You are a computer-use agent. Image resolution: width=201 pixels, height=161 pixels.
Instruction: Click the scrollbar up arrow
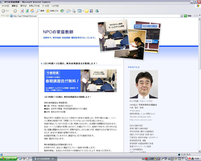(x=200, y=19)
